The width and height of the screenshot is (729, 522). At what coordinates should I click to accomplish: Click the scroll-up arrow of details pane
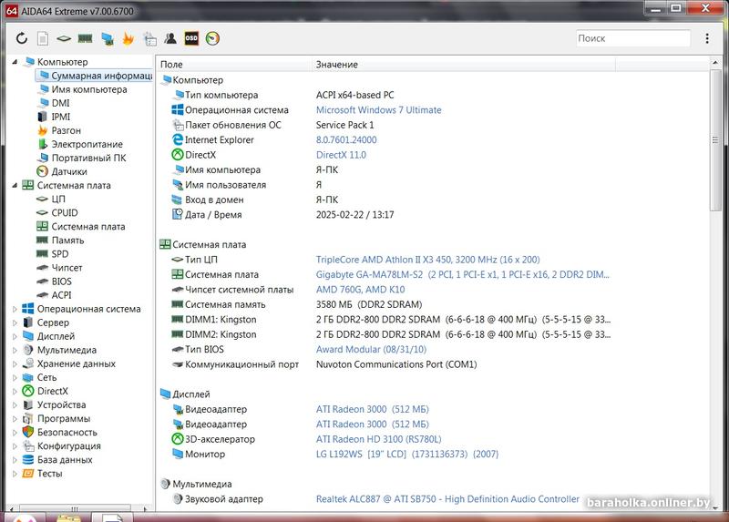pyautogui.click(x=715, y=62)
